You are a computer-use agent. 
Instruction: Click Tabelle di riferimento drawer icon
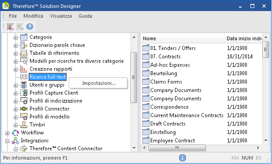pyautogui.click(x=24, y=53)
